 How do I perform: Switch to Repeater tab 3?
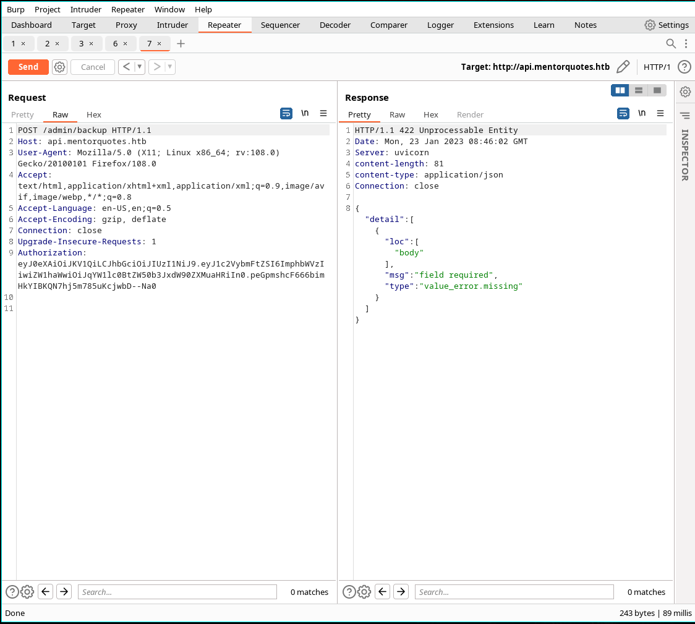[x=81, y=43]
